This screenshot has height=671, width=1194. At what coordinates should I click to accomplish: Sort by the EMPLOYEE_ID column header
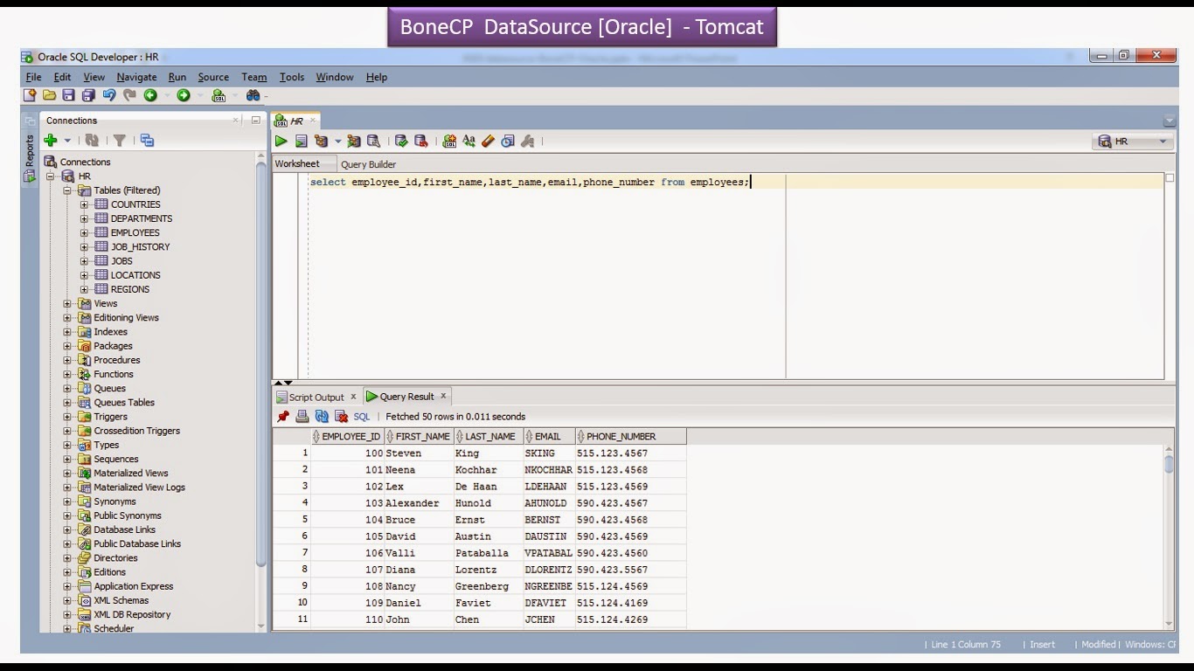[347, 436]
